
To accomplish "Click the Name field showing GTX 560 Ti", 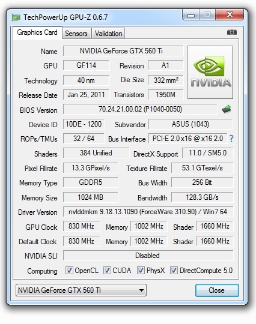I will pyautogui.click(x=123, y=51).
